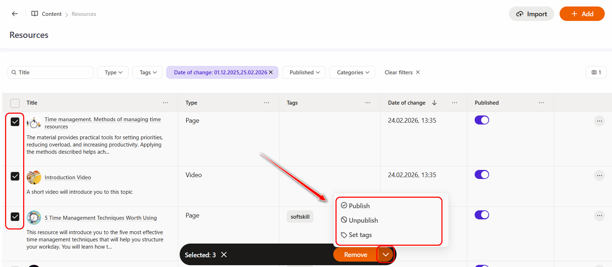Click the back arrow icon

point(15,14)
